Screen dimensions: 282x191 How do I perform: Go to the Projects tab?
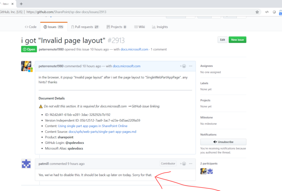coord(116,27)
